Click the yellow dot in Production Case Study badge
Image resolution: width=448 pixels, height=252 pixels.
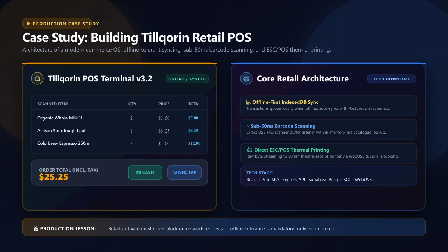pos(28,24)
